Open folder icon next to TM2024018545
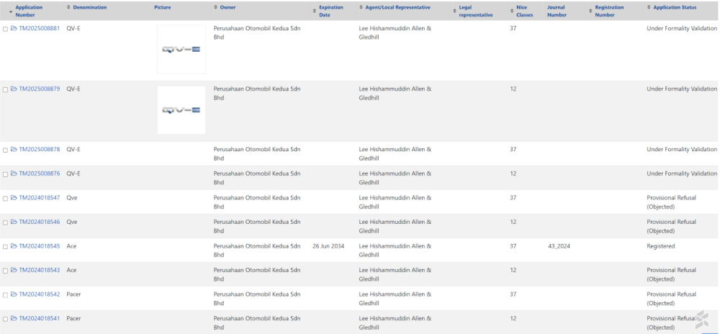Image resolution: width=720 pixels, height=334 pixels. tap(14, 246)
